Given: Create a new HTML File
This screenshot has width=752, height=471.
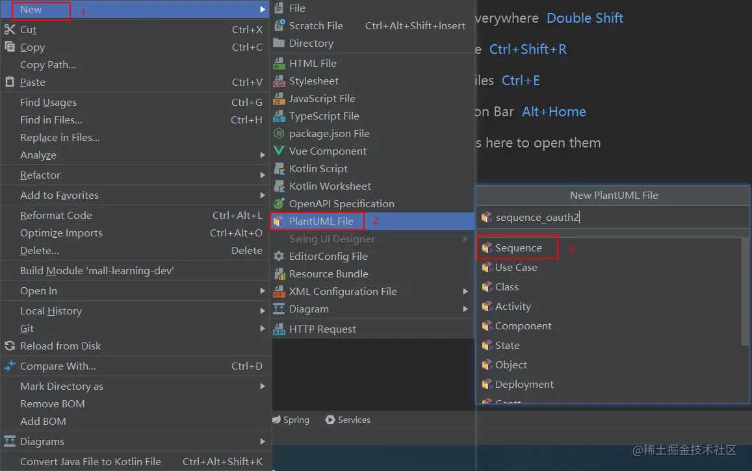Looking at the screenshot, I should [317, 63].
